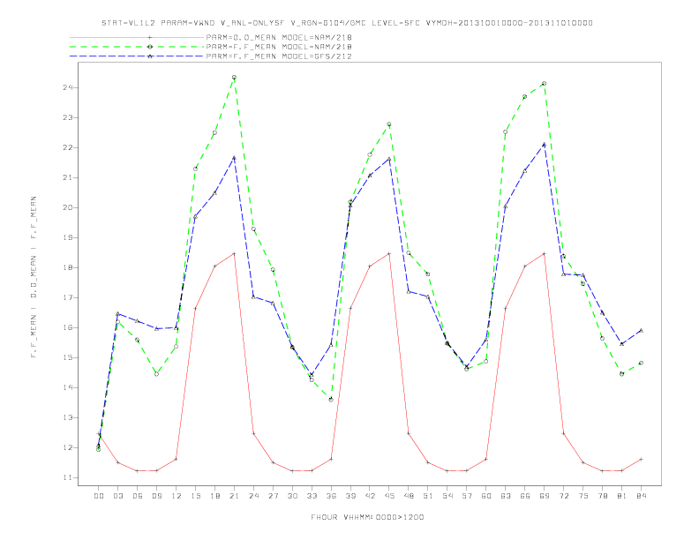The width and height of the screenshot is (699, 540).
Task: Click y-axis tick label 12
Action: point(67,447)
